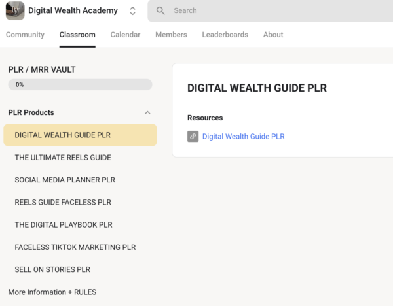The image size is (393, 306).
Task: Click the magnifying glass search icon
Action: (160, 11)
